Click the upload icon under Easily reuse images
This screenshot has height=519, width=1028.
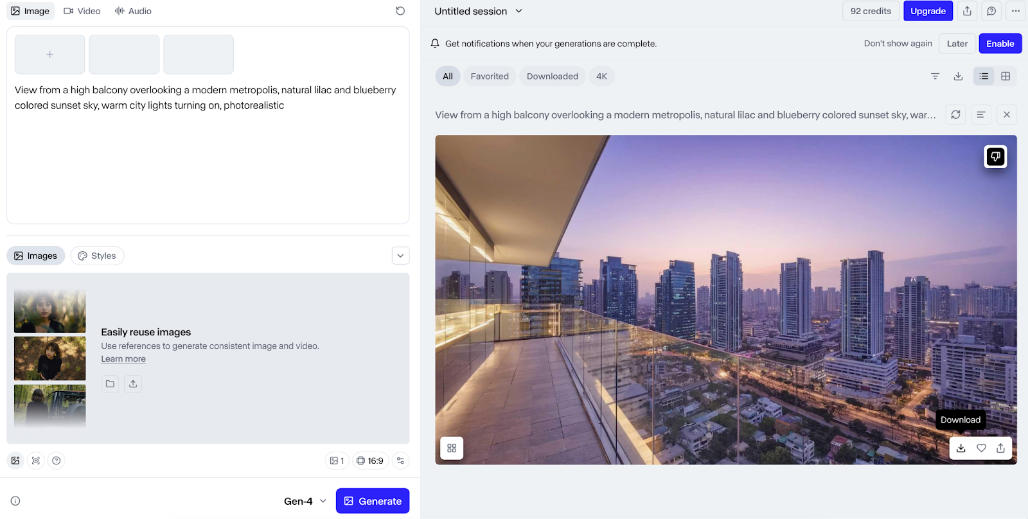click(x=133, y=384)
